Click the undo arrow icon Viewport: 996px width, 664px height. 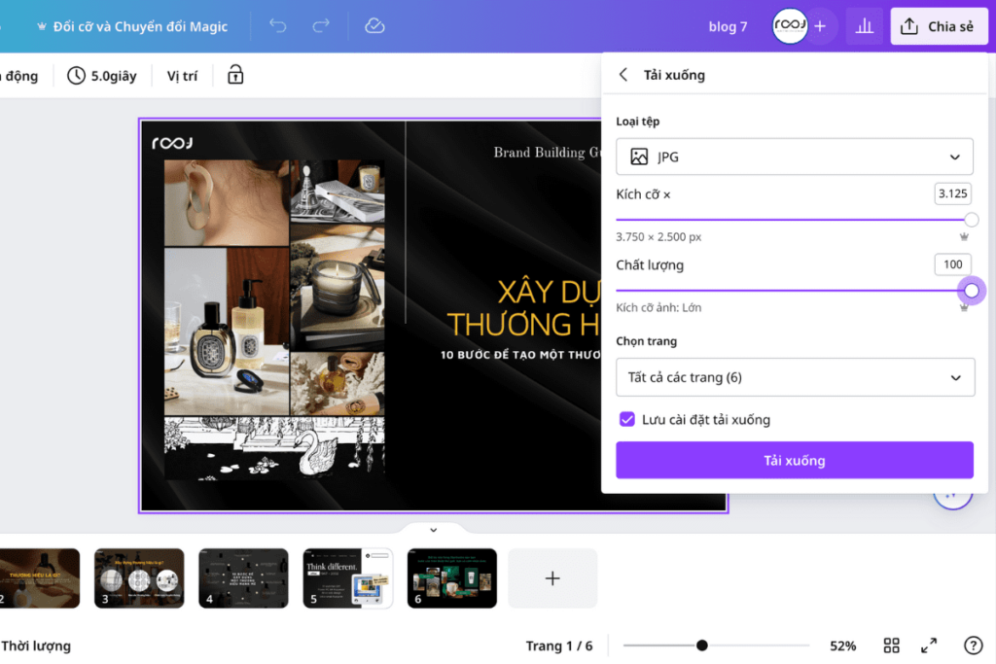click(x=277, y=26)
